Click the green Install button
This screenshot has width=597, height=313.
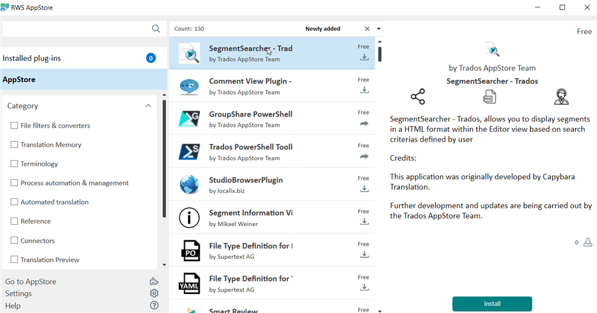click(492, 304)
